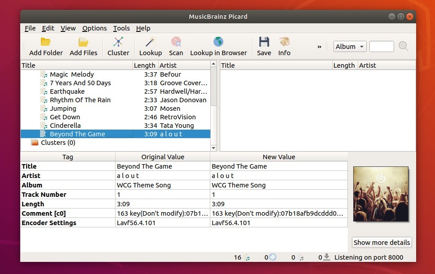The height and width of the screenshot is (274, 435).
Task: Select the Beyond The Game track
Action: pyautogui.click(x=115, y=134)
